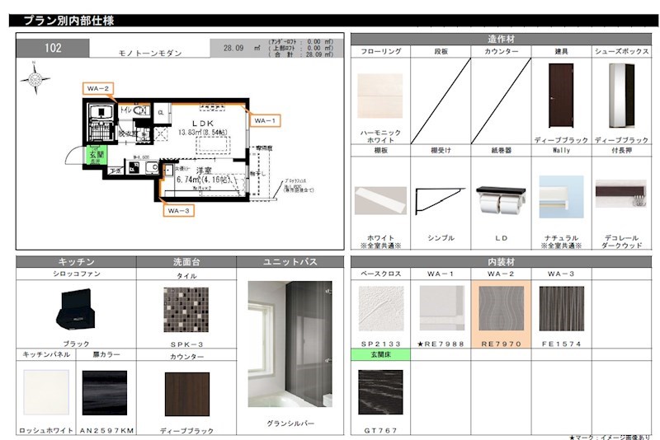660x440 pixels.
Task: Choose the SPK-3 mosaic tile swatch
Action: [x=186, y=309]
